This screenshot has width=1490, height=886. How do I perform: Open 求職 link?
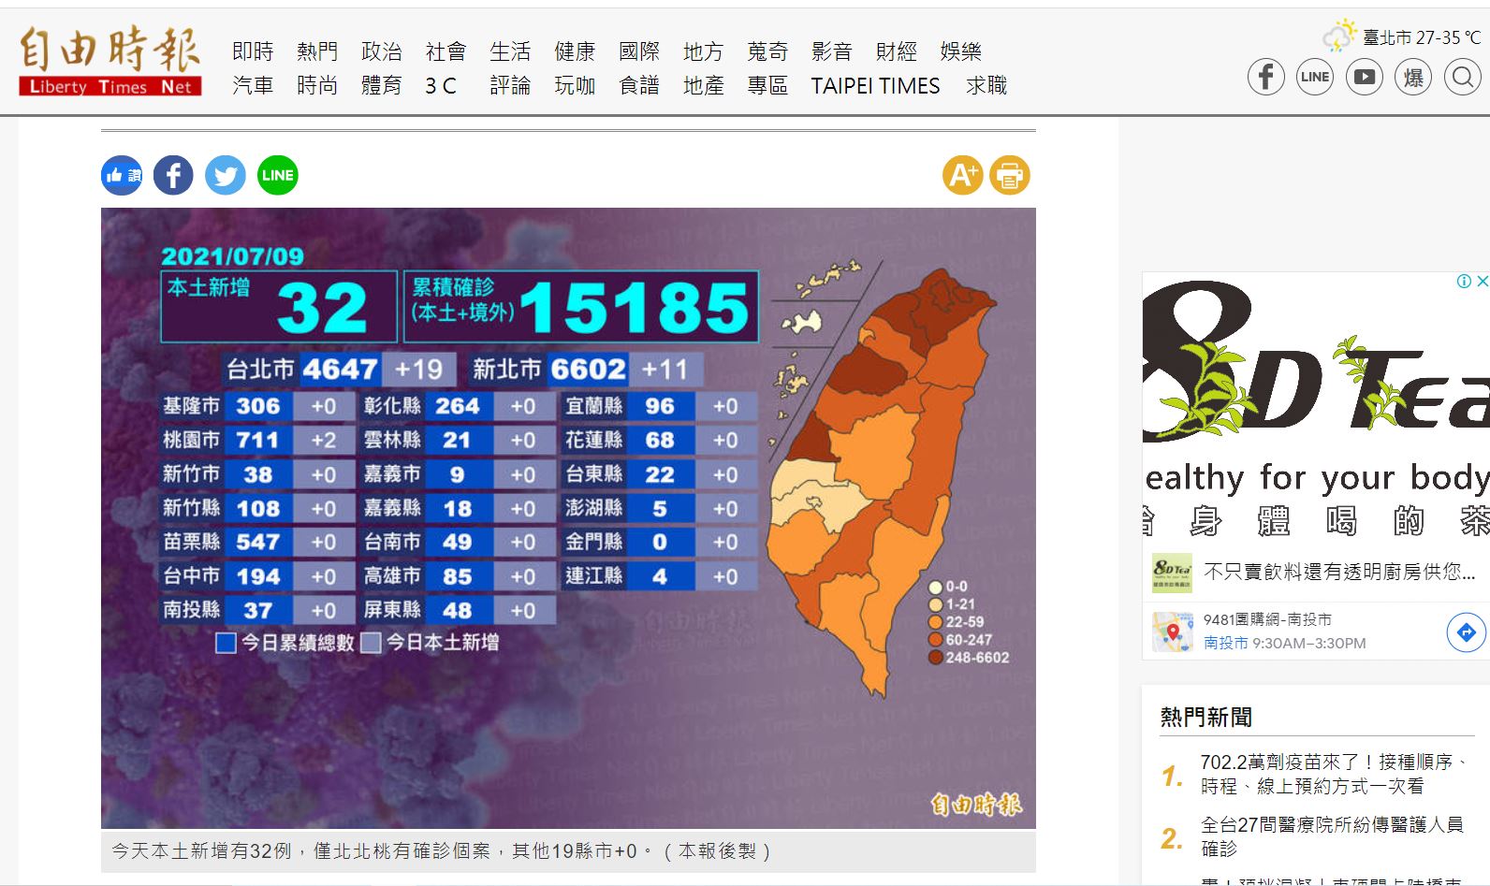tap(986, 86)
